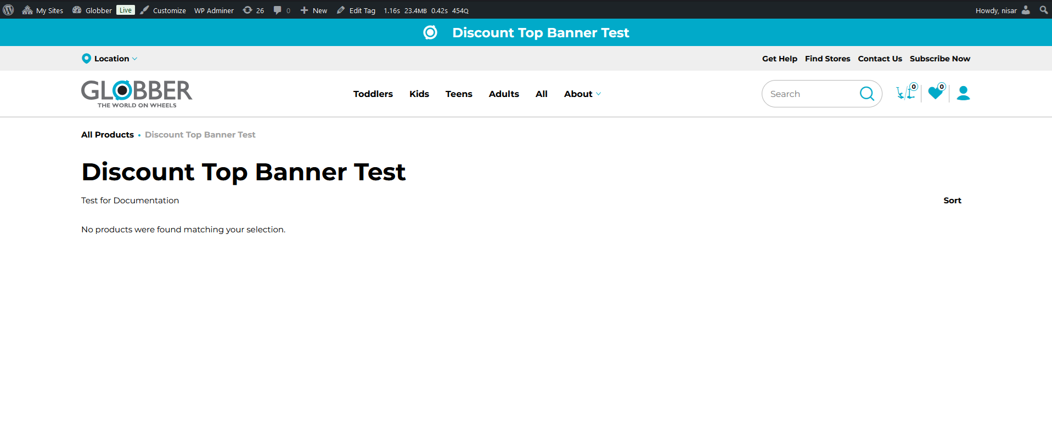Screen dimensions: 1052x434
Task: Open the Contact Us link
Action: [880, 59]
